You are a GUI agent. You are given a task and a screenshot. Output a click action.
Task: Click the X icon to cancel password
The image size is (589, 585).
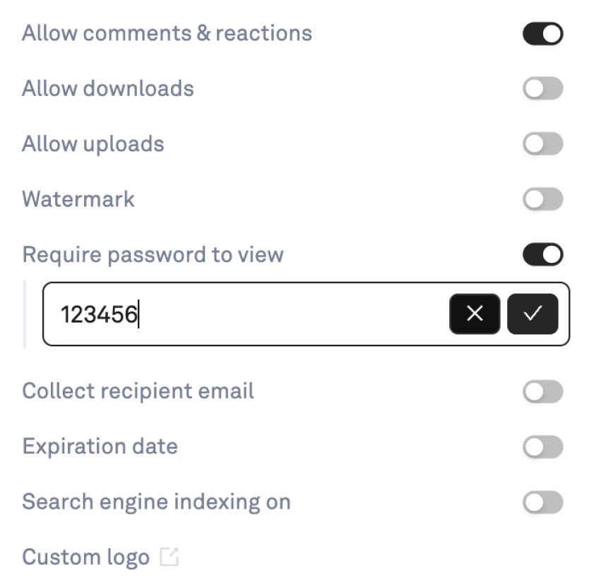pos(475,314)
